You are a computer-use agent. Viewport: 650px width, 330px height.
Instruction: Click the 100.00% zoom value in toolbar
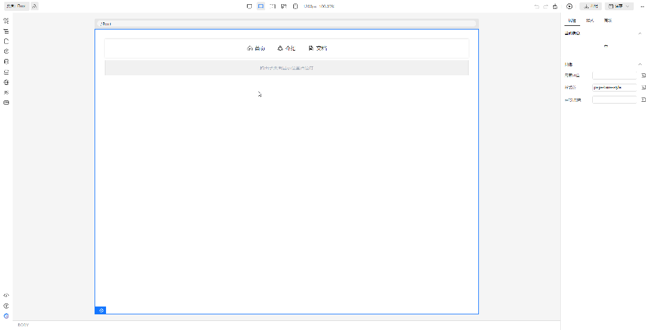(x=327, y=6)
